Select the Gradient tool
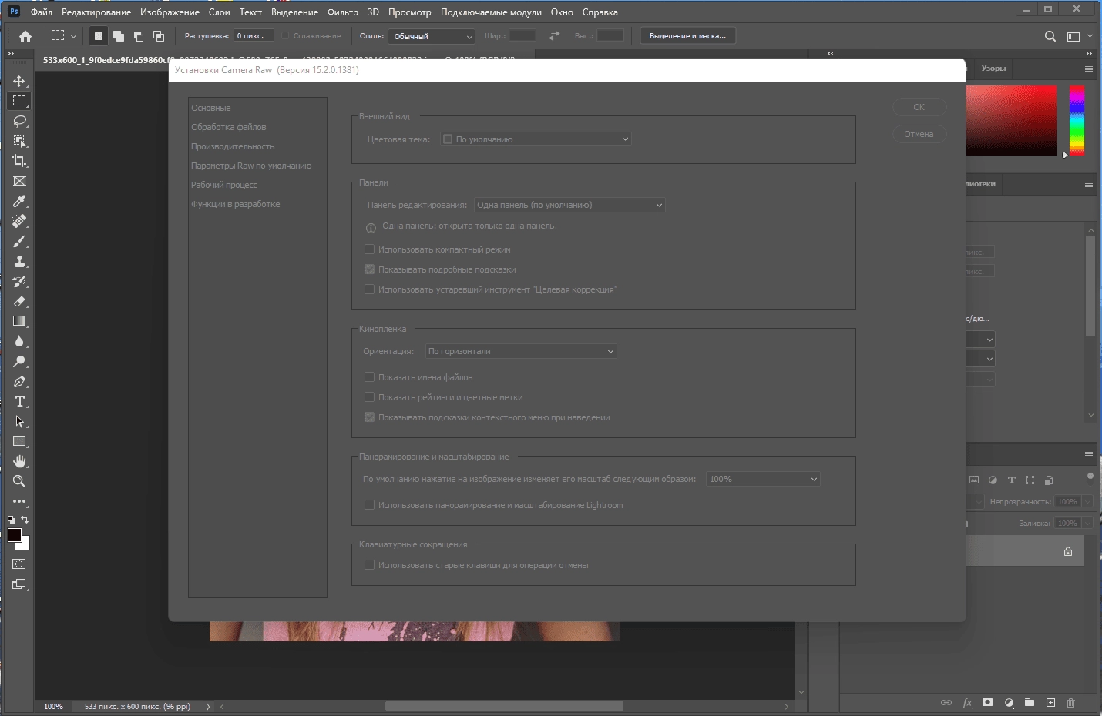Image resolution: width=1102 pixels, height=716 pixels. pyautogui.click(x=19, y=321)
